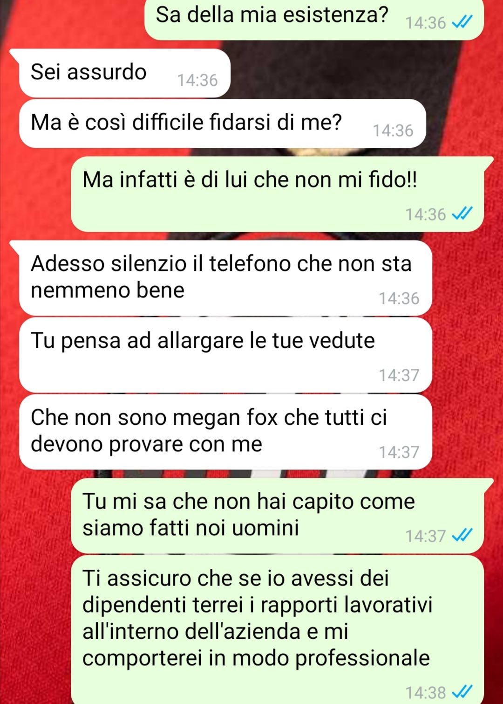Select the 'Ti assicuro che se io avessi dei dipendenti' message
The image size is (503, 704).
[278, 630]
